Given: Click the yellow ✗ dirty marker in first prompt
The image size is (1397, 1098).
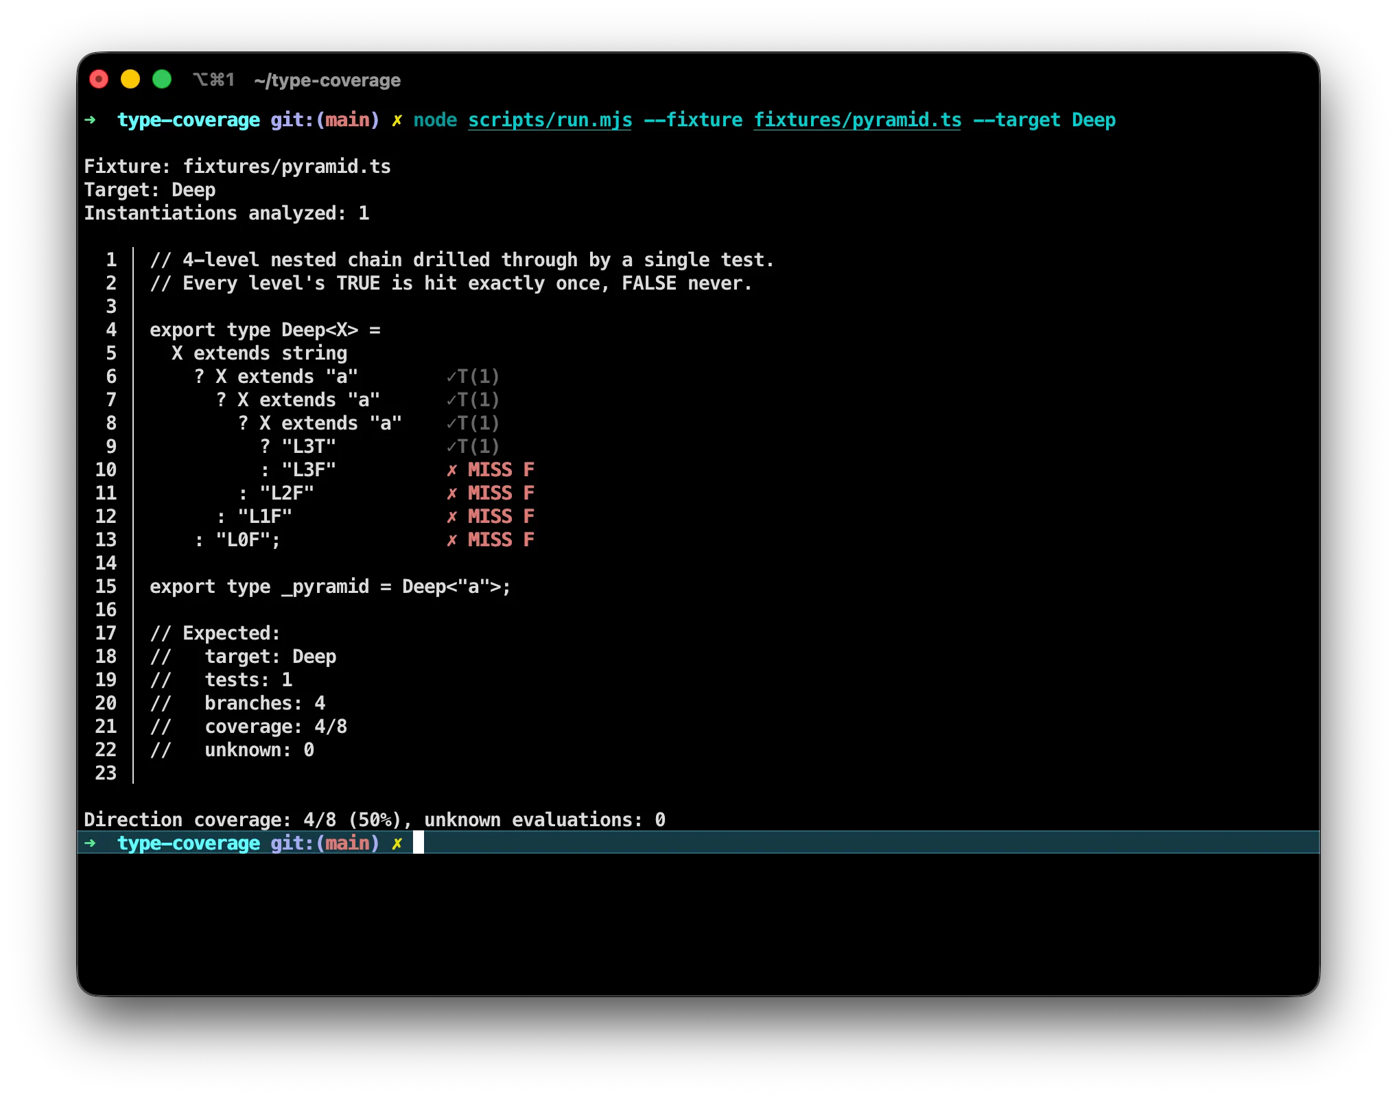Looking at the screenshot, I should (397, 121).
